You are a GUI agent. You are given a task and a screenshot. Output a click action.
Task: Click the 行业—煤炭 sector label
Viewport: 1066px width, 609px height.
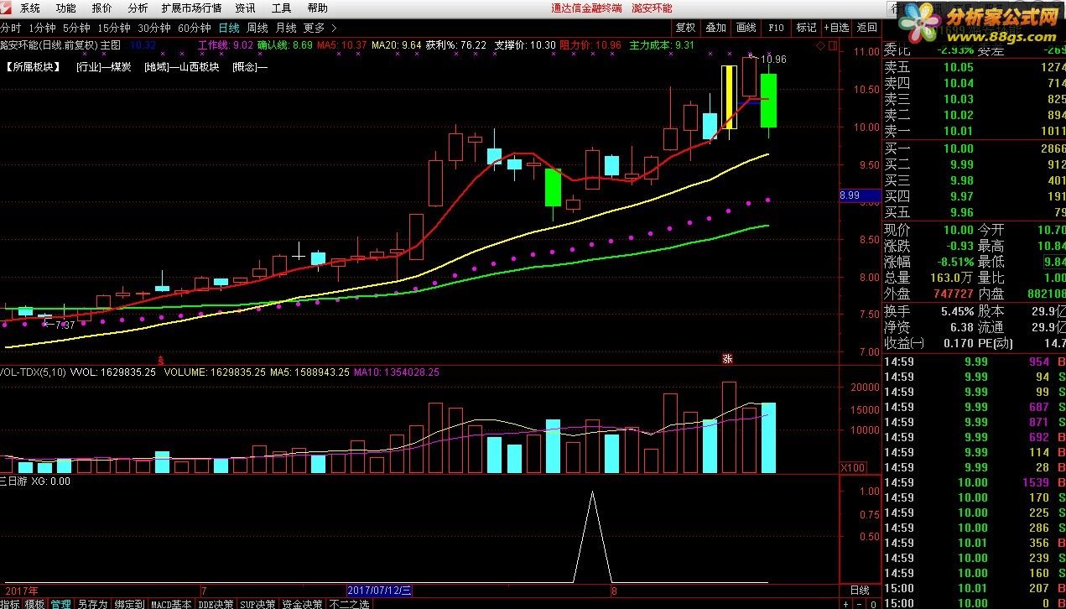(103, 67)
